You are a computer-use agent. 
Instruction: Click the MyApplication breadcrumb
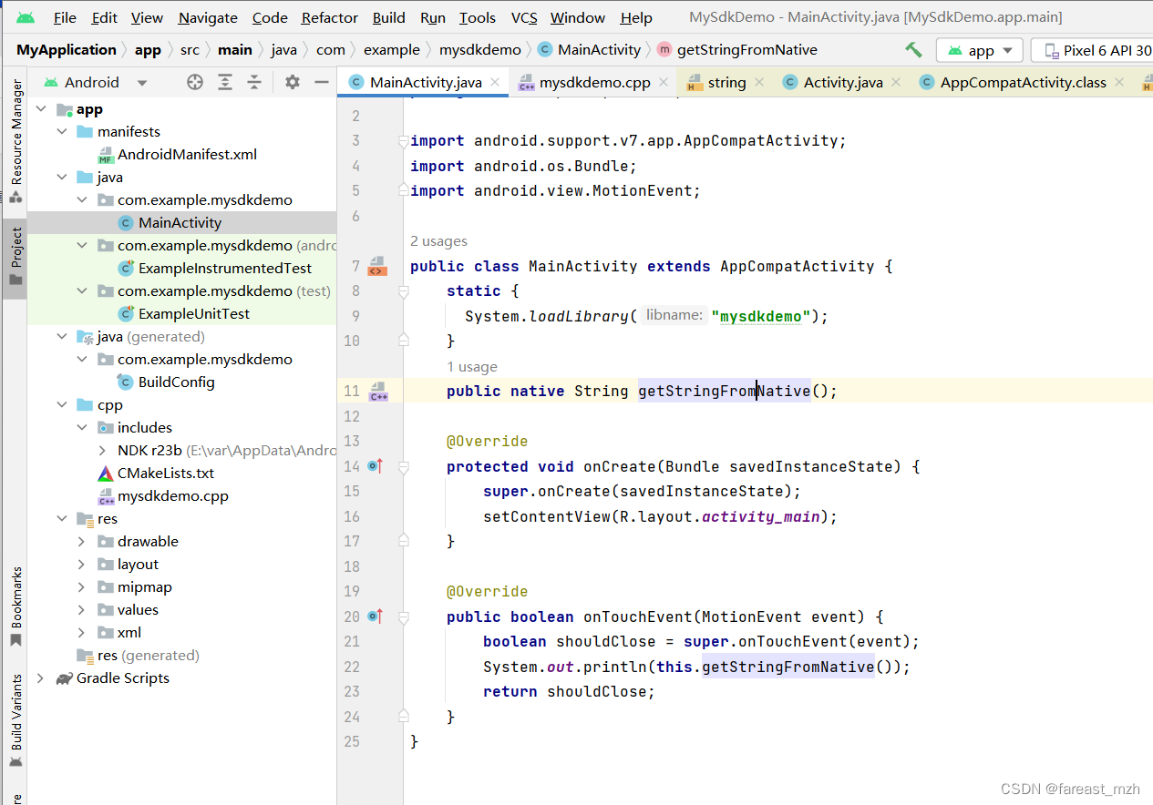[67, 50]
